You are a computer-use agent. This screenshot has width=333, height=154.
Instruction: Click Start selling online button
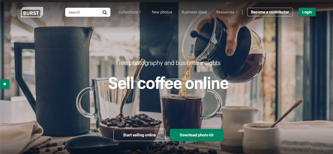139,135
